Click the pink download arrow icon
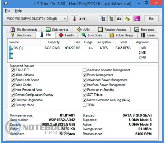The image size is (165, 143). point(137,19)
